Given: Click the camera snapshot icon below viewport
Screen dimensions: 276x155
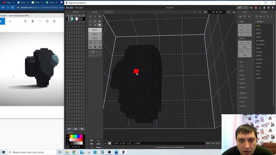Looking at the screenshot, I should point(109,143).
